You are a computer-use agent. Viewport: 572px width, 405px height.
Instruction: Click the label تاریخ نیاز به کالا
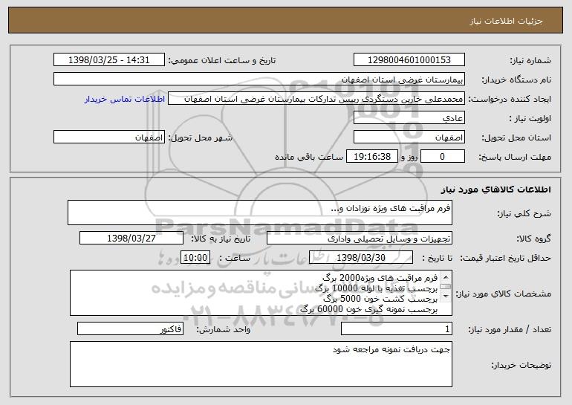pyautogui.click(x=221, y=239)
